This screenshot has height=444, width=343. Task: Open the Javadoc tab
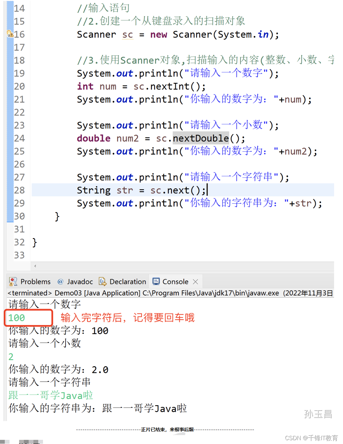(80, 281)
